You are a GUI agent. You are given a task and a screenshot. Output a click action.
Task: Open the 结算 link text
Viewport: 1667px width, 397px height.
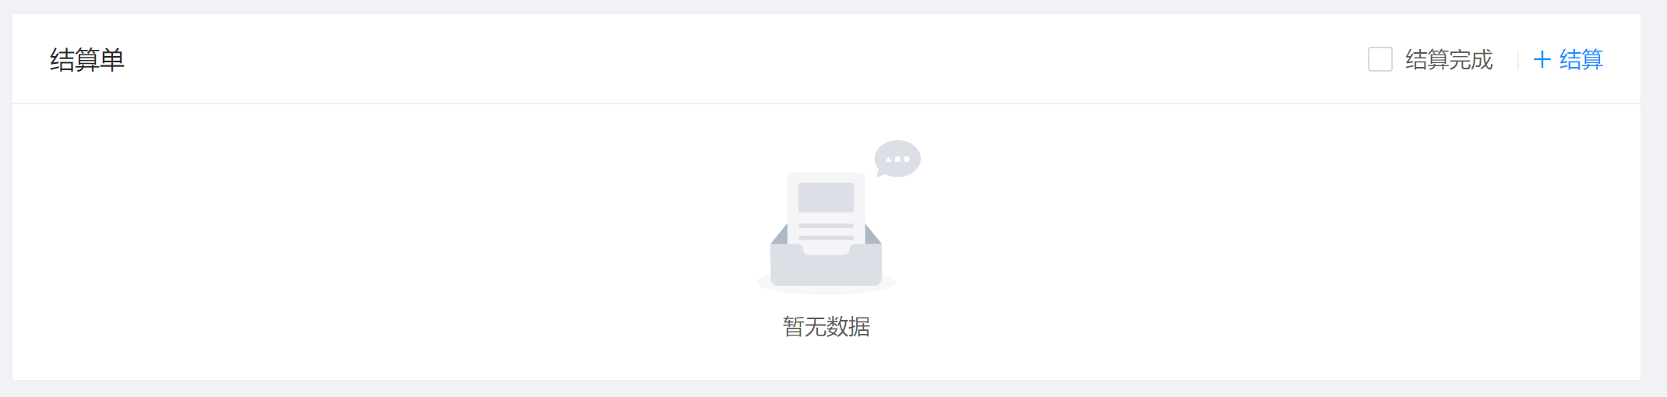1581,60
